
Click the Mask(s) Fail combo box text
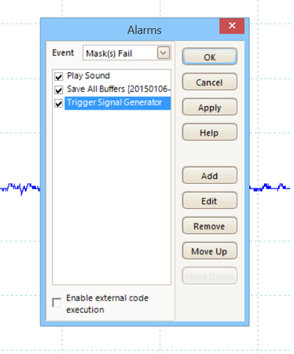[109, 53]
